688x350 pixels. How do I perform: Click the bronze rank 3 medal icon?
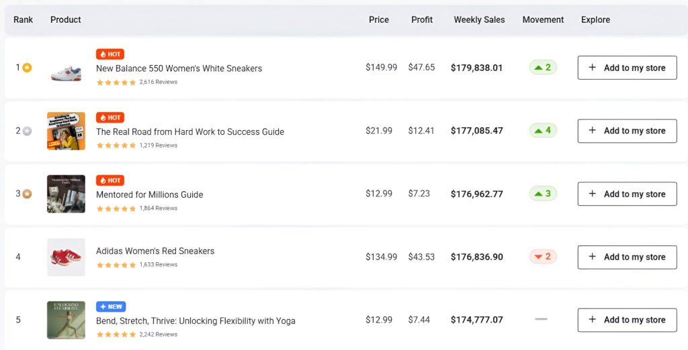coord(27,194)
